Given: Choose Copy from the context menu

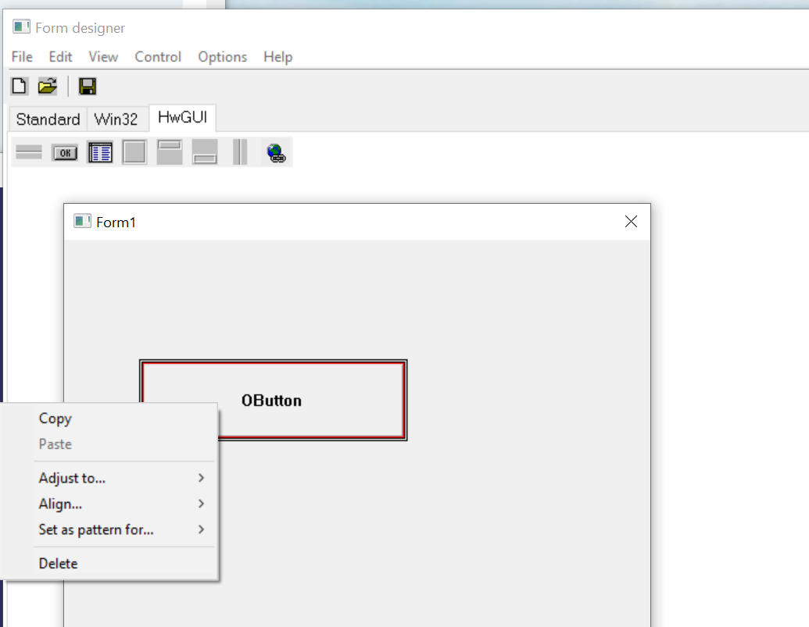Looking at the screenshot, I should pyautogui.click(x=55, y=419).
